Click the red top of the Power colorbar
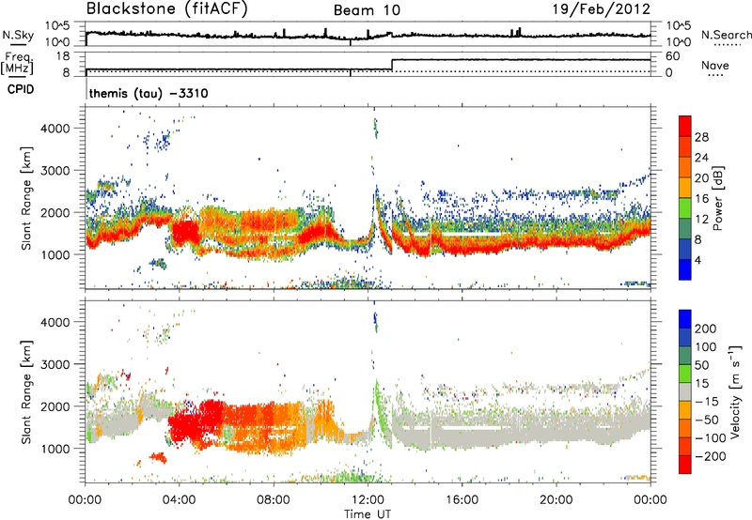Viewport: 752px width, 520px height. pos(685,125)
